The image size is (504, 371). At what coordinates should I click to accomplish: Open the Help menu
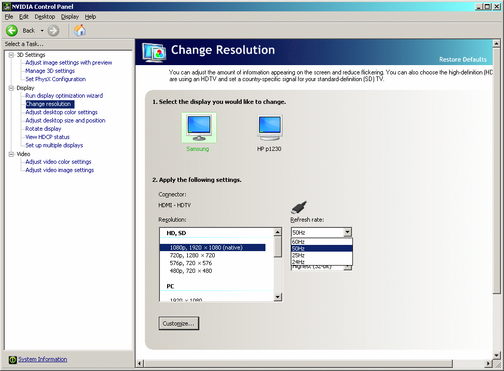(x=91, y=17)
